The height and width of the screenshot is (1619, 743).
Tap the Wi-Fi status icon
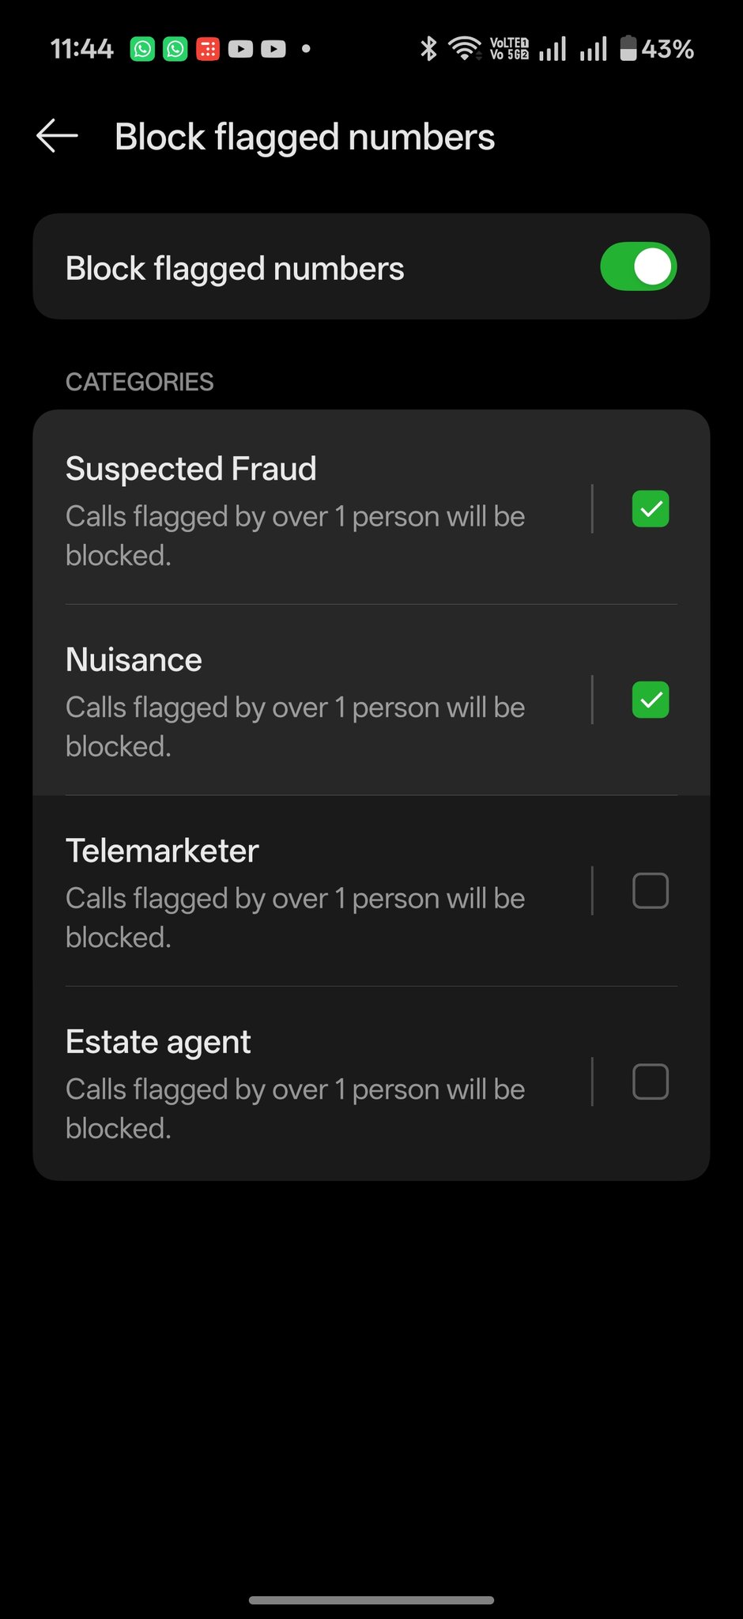click(465, 49)
